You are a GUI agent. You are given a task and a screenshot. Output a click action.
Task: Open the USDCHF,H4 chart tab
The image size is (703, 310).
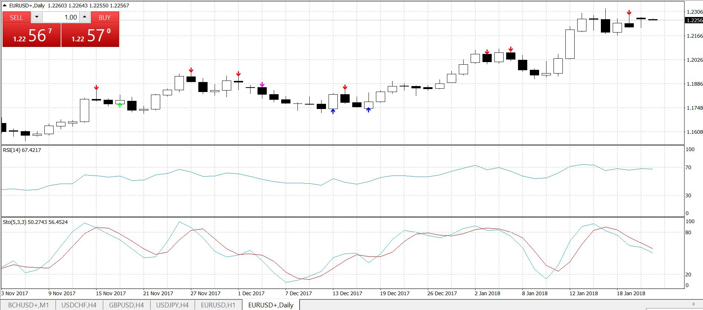click(x=79, y=305)
